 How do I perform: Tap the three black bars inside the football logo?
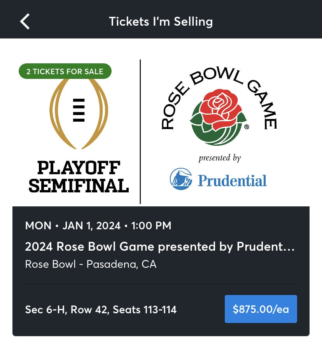tap(79, 110)
